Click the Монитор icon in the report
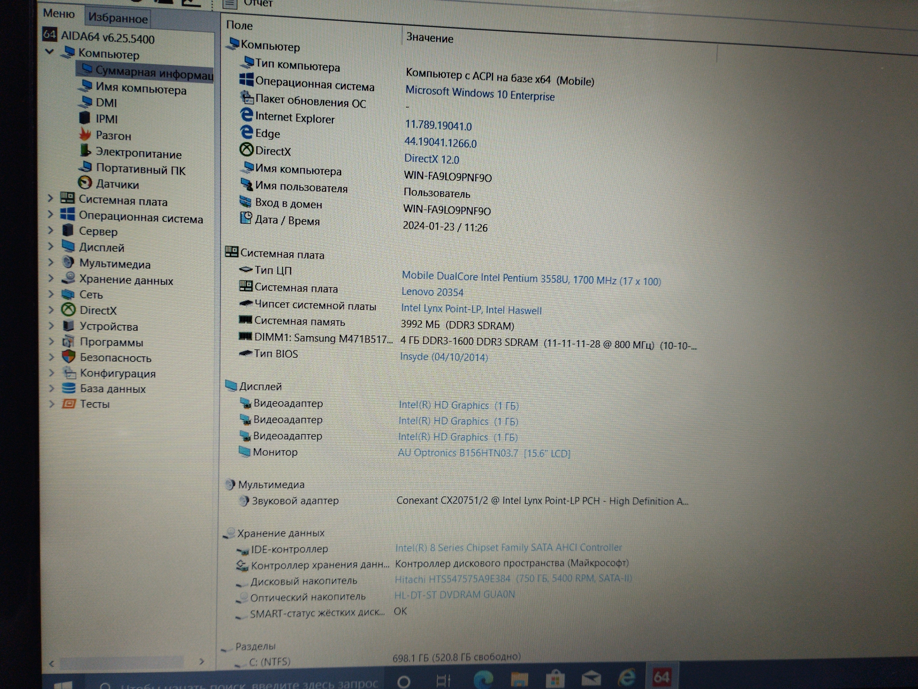Image resolution: width=918 pixels, height=689 pixels. click(244, 451)
